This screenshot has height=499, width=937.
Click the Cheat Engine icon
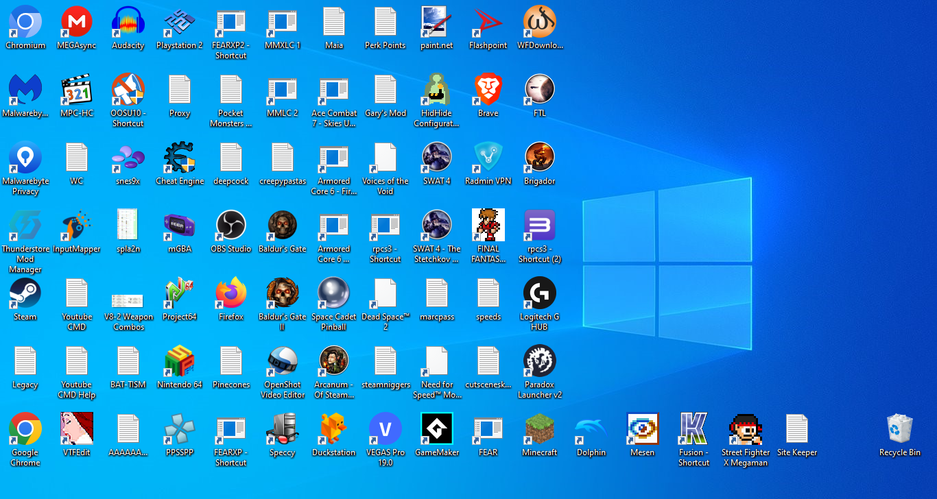pyautogui.click(x=180, y=158)
